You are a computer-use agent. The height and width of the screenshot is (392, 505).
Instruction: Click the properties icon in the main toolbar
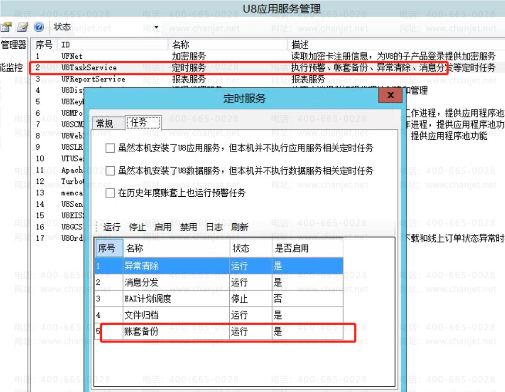point(6,27)
